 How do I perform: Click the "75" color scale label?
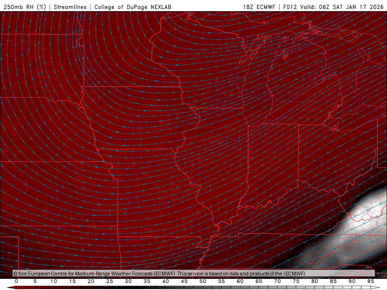coord(296,281)
